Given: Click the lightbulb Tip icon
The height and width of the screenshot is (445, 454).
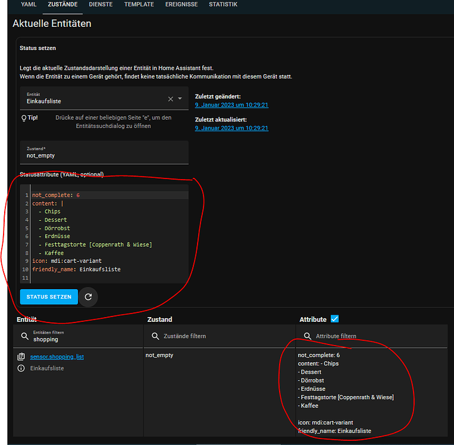Looking at the screenshot, I should click(x=24, y=118).
